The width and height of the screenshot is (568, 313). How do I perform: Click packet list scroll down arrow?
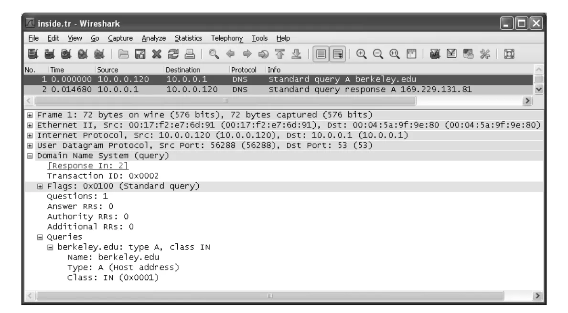[539, 89]
